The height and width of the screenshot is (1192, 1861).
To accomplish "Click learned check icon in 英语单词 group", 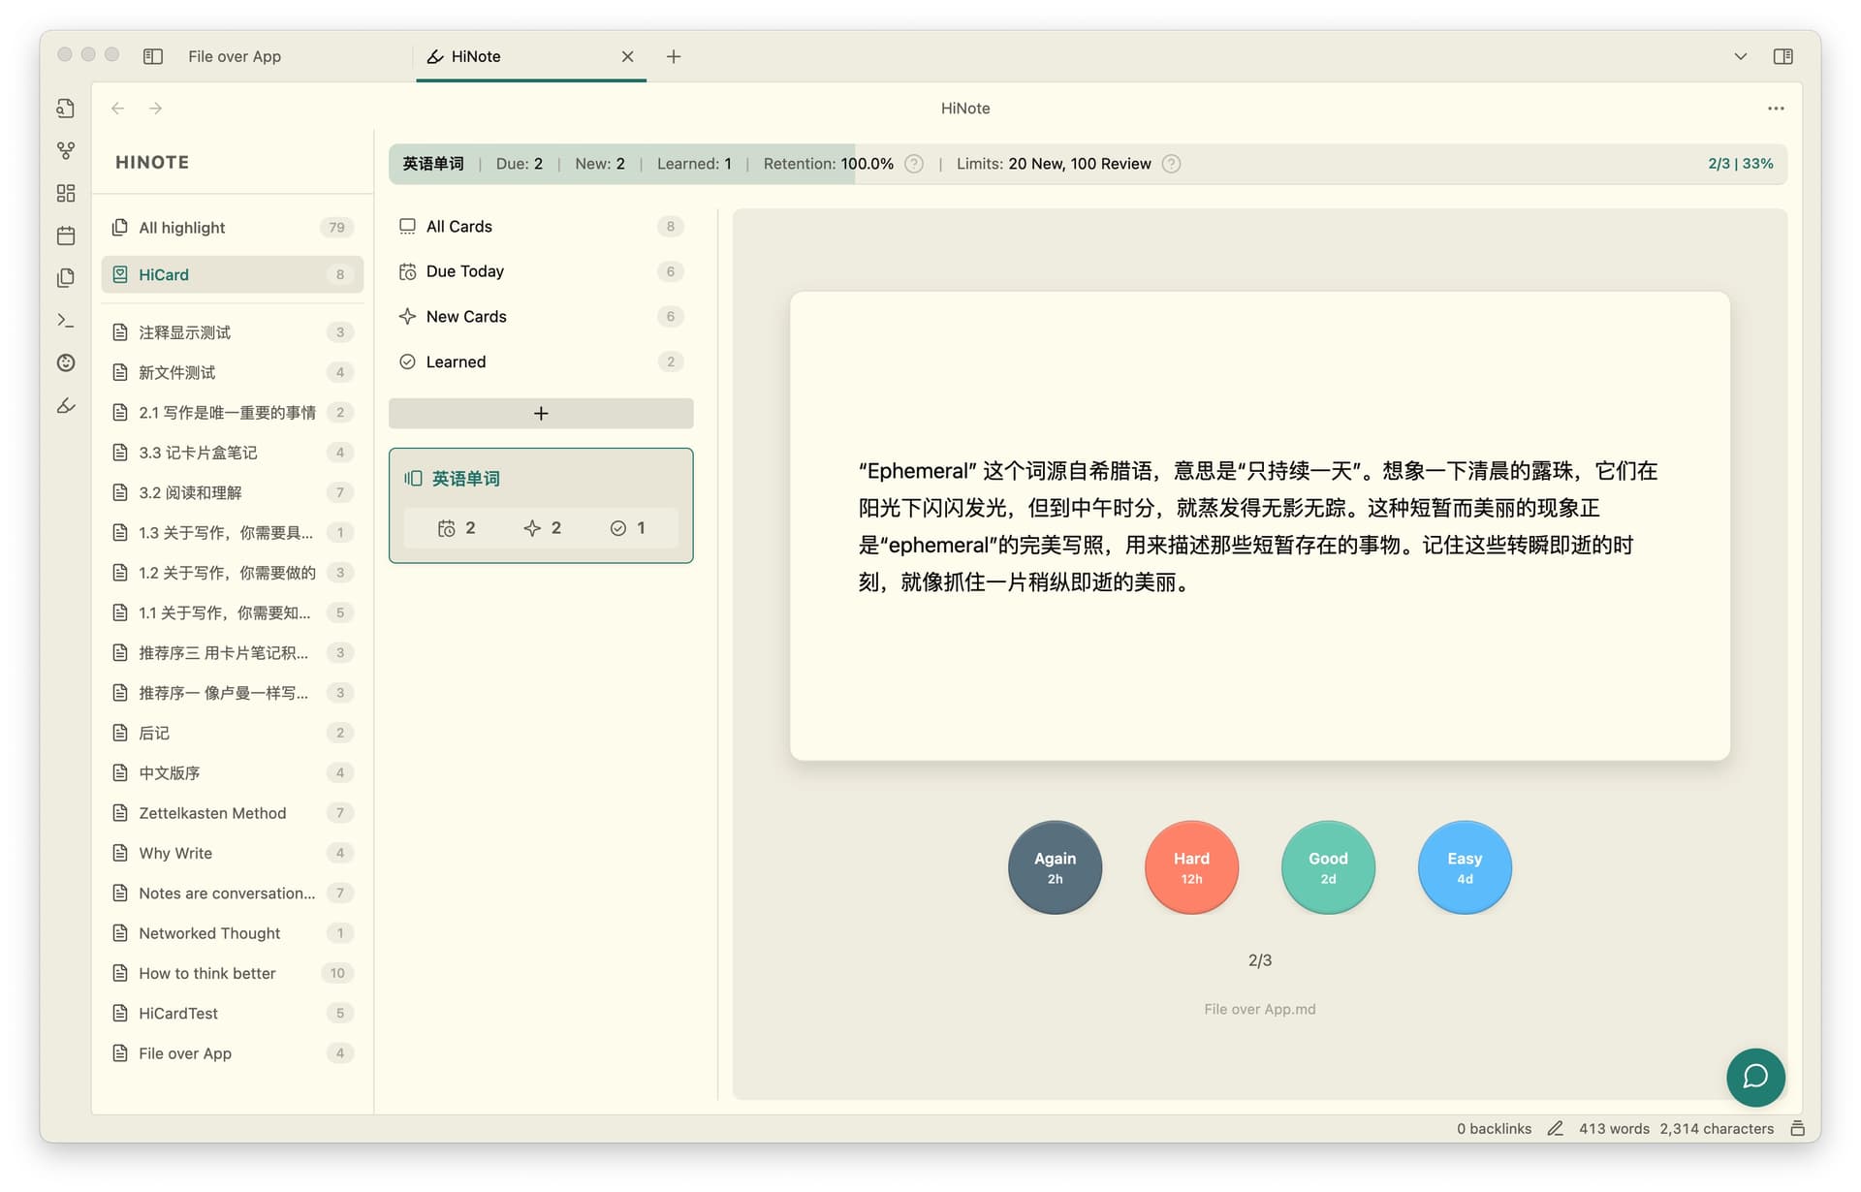I will tap(618, 528).
